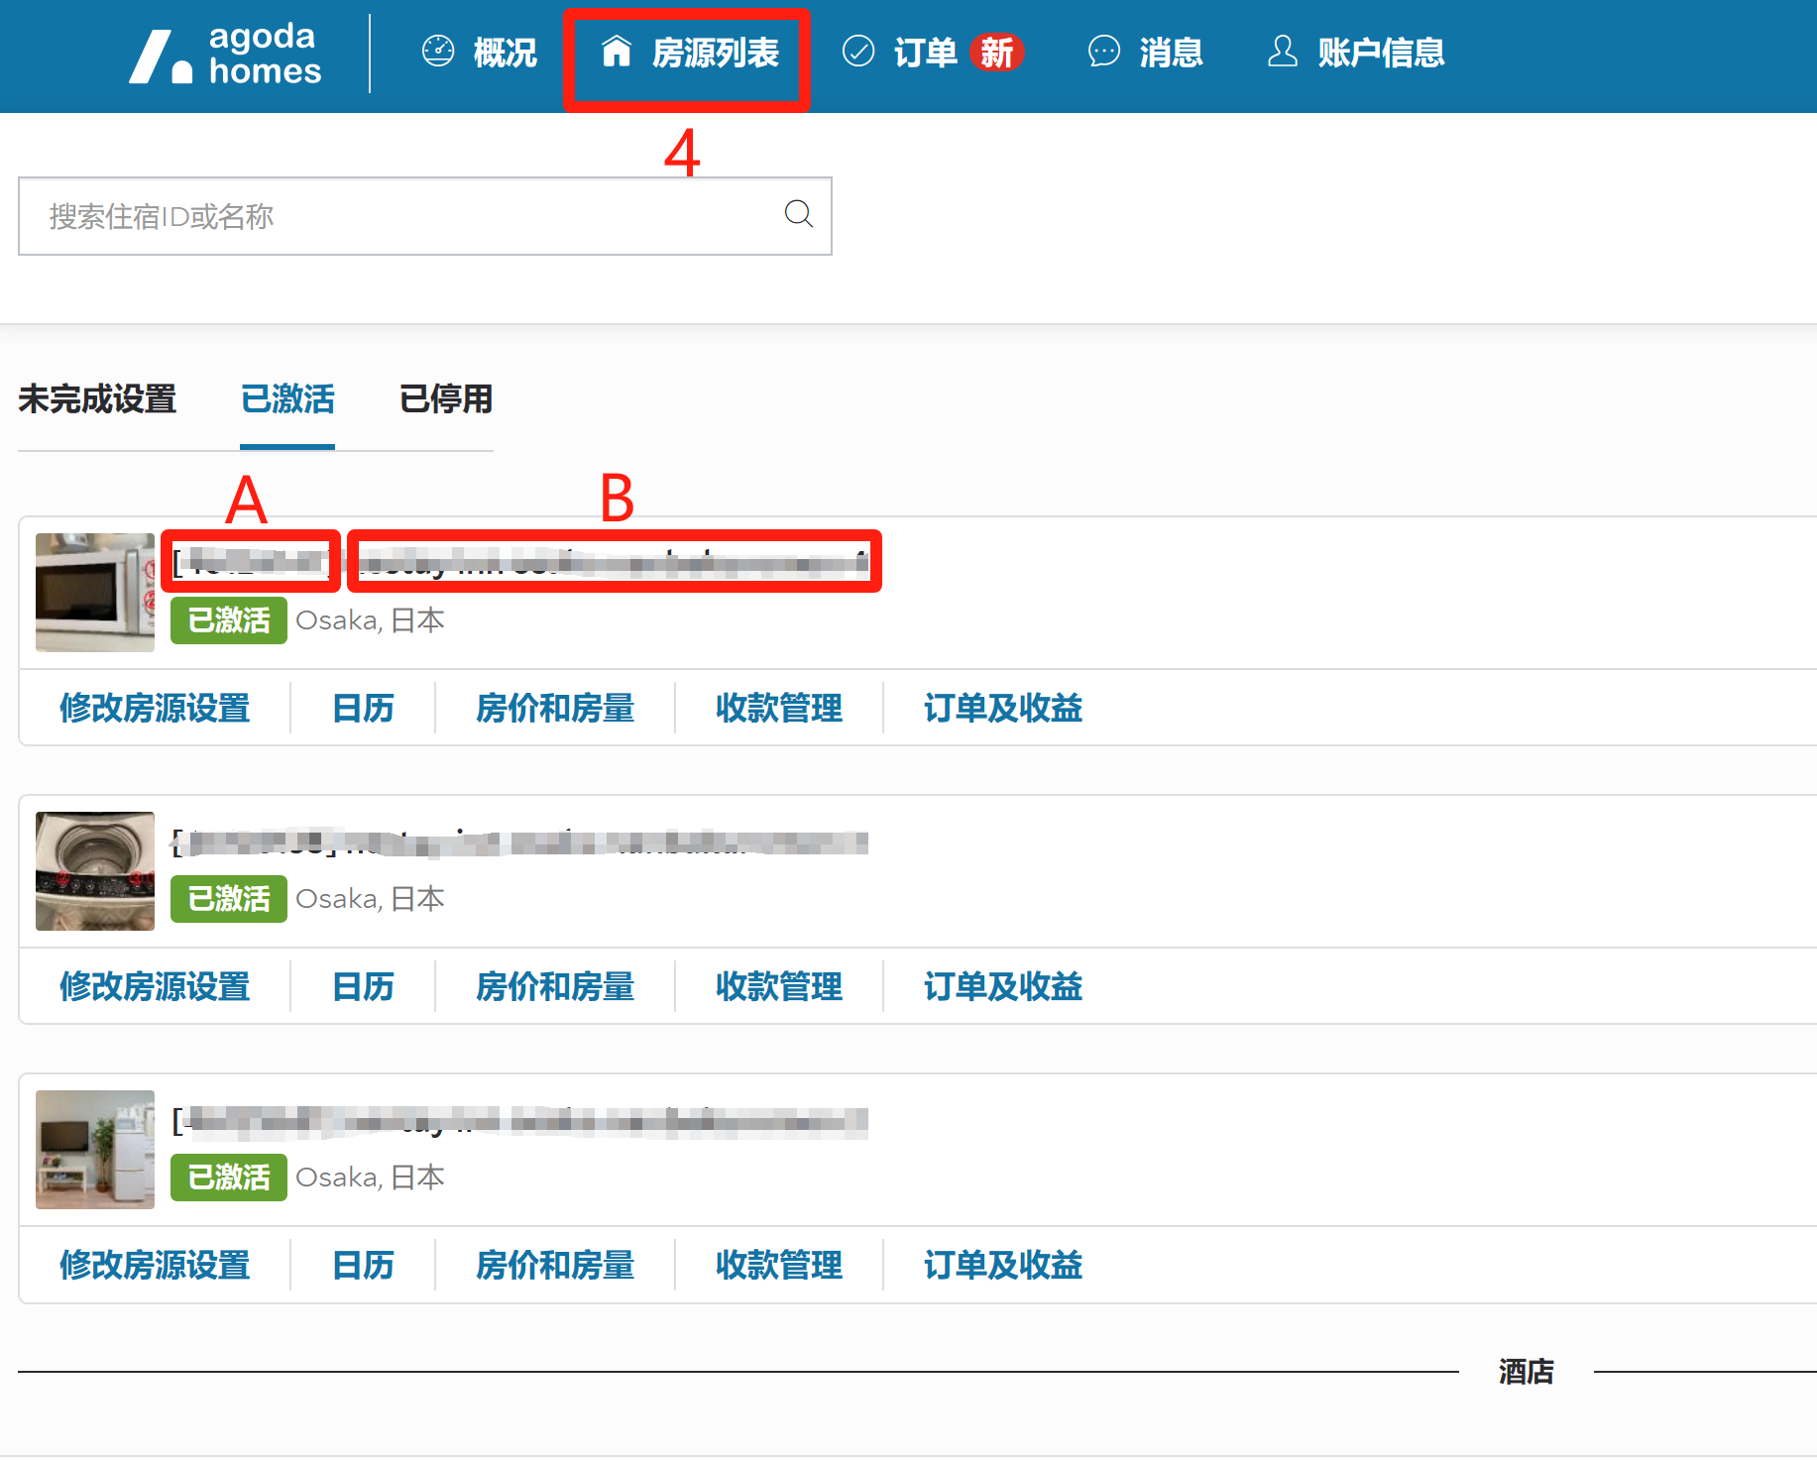Open 收款管理 for the washing machine listing
The image size is (1817, 1460).
(x=779, y=986)
